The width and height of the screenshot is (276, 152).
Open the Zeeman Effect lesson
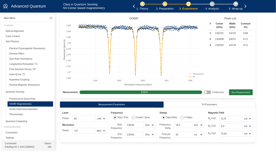(x=17, y=53)
